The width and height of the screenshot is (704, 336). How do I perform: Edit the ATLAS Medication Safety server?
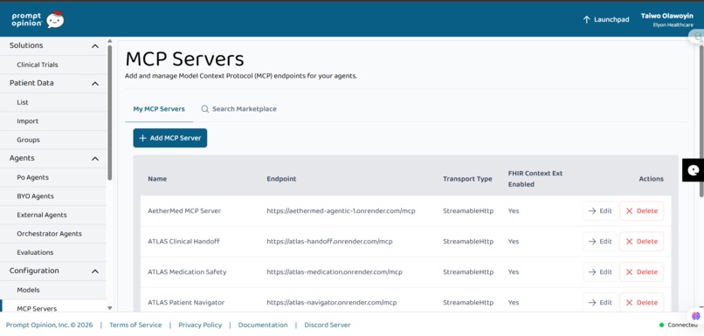600,271
